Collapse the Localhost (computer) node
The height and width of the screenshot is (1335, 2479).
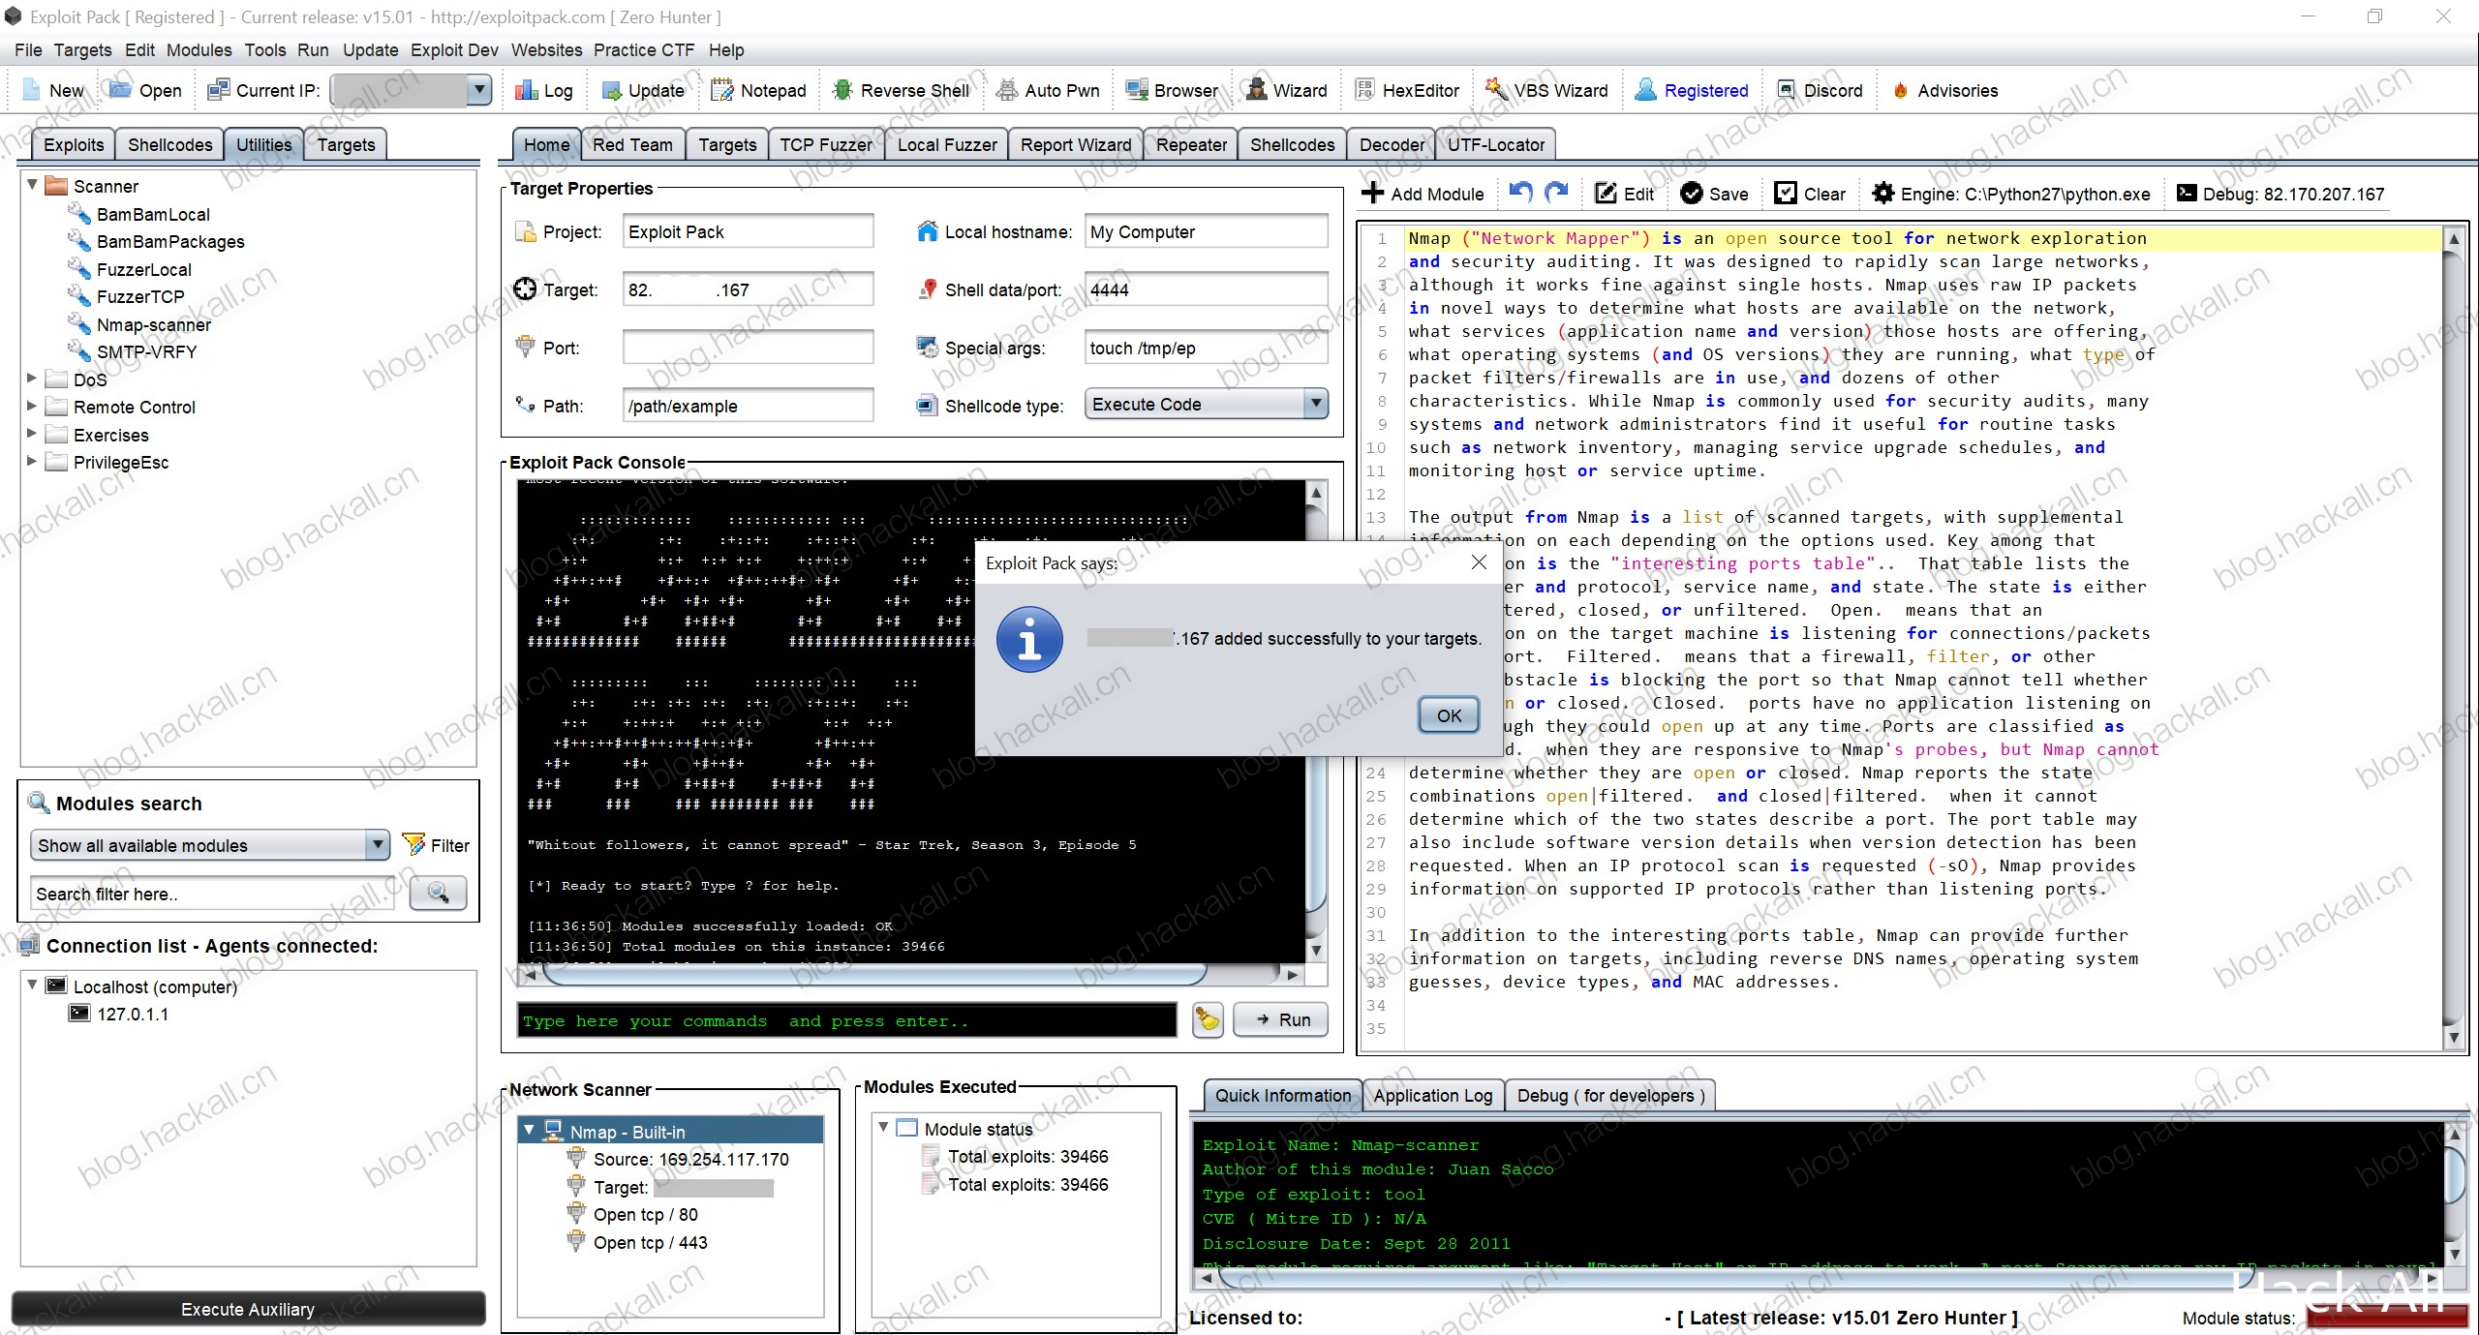pyautogui.click(x=32, y=986)
